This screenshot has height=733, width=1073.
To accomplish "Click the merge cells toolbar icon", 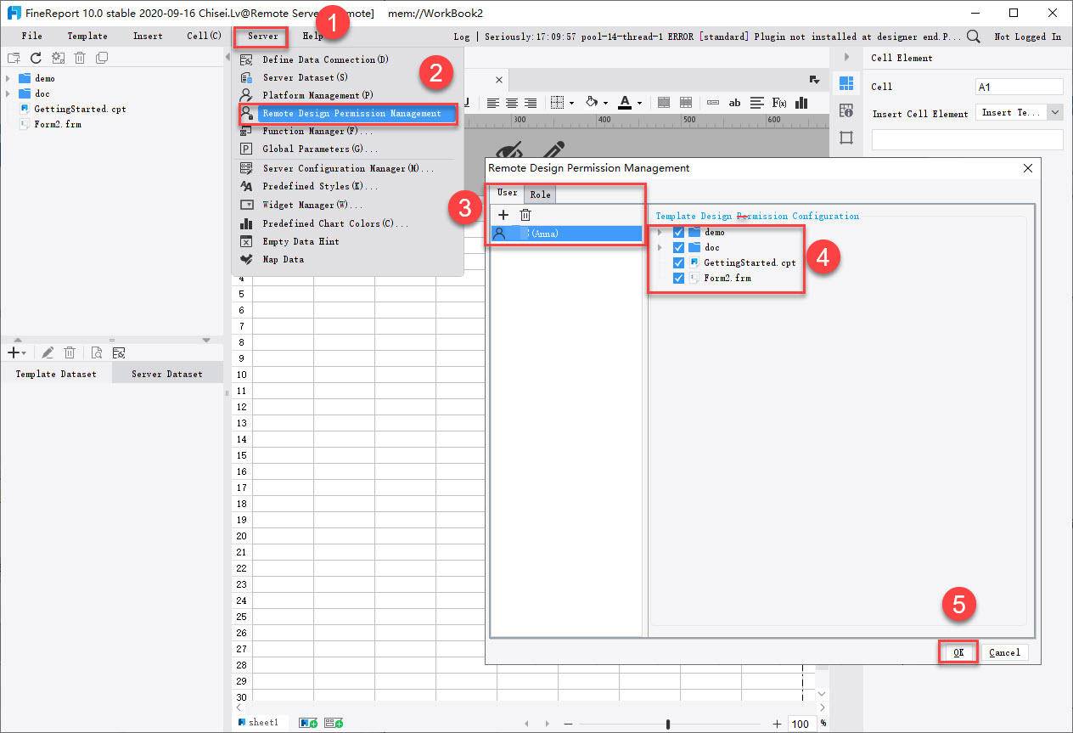I will (x=666, y=103).
